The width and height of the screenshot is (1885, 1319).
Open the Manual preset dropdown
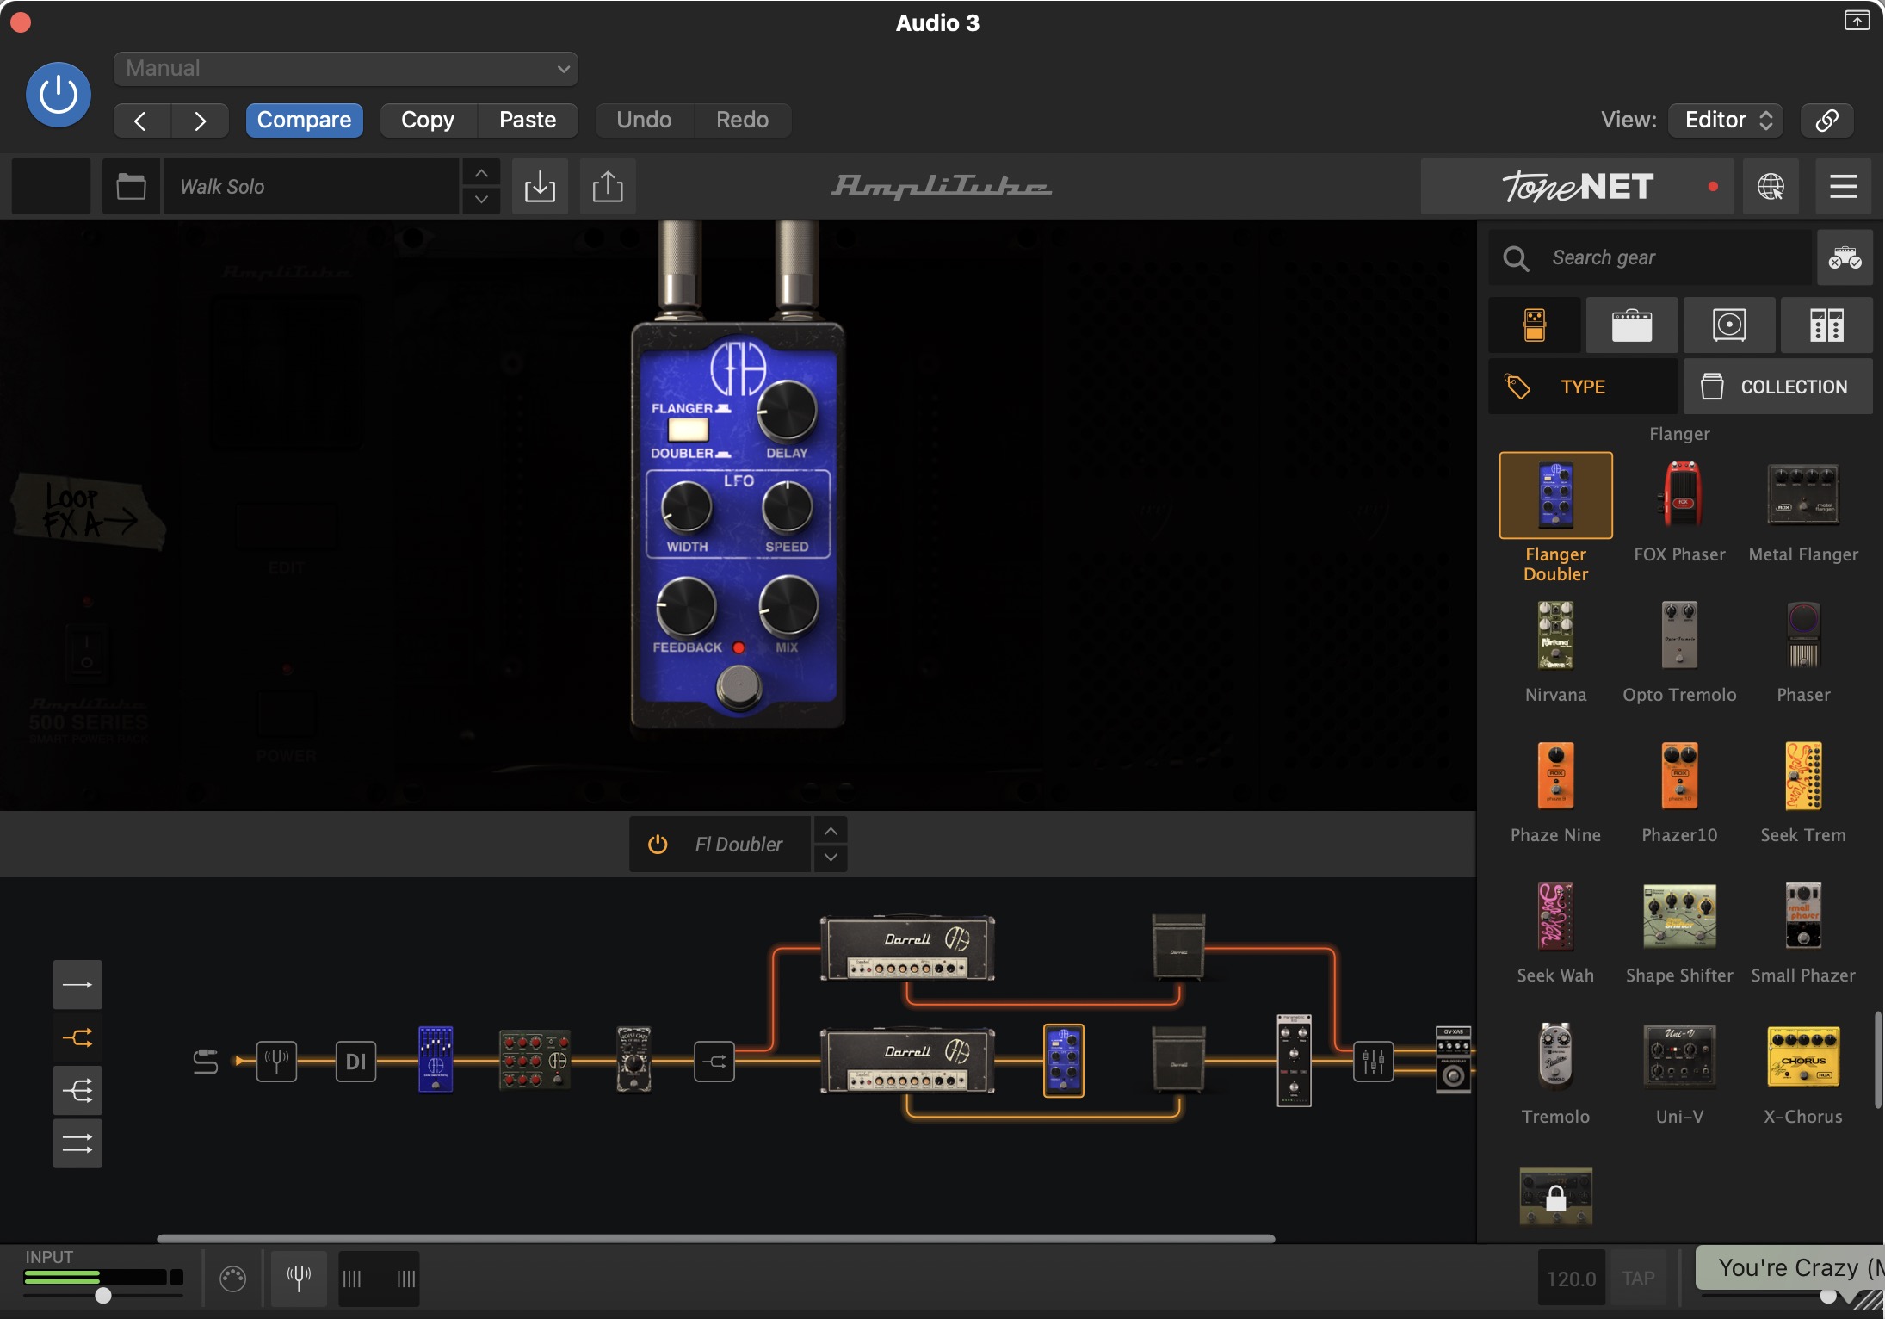345,69
